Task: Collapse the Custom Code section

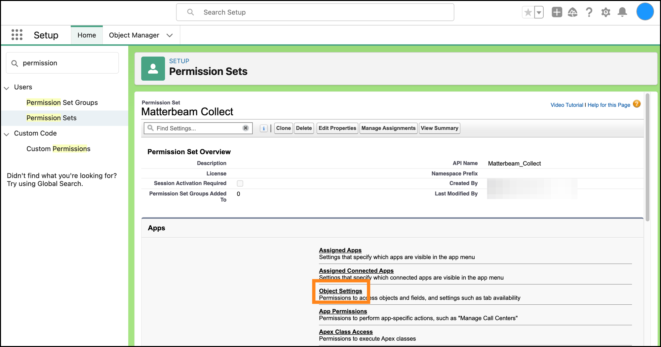Action: click(7, 134)
